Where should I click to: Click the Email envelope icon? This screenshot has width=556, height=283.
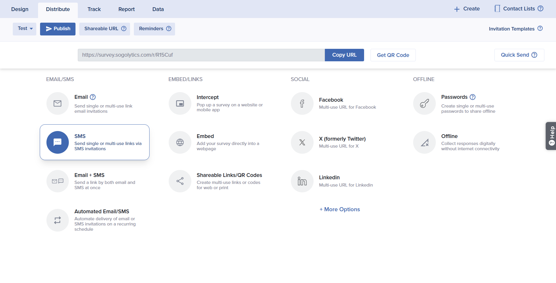[57, 103]
